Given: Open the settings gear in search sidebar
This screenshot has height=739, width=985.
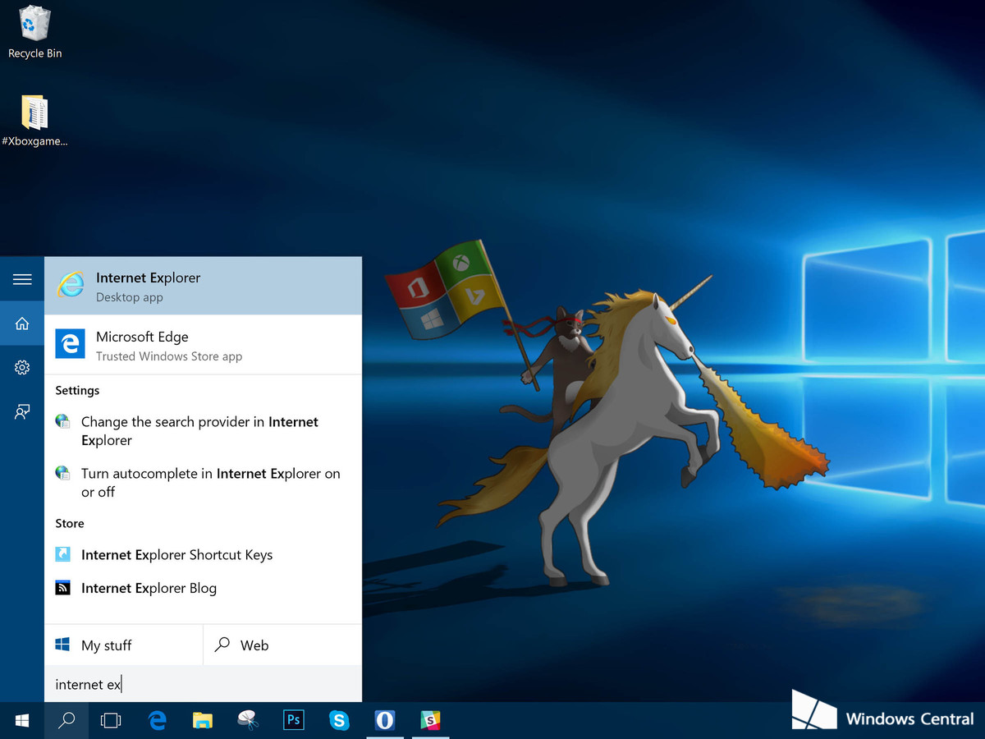Looking at the screenshot, I should click(x=22, y=368).
